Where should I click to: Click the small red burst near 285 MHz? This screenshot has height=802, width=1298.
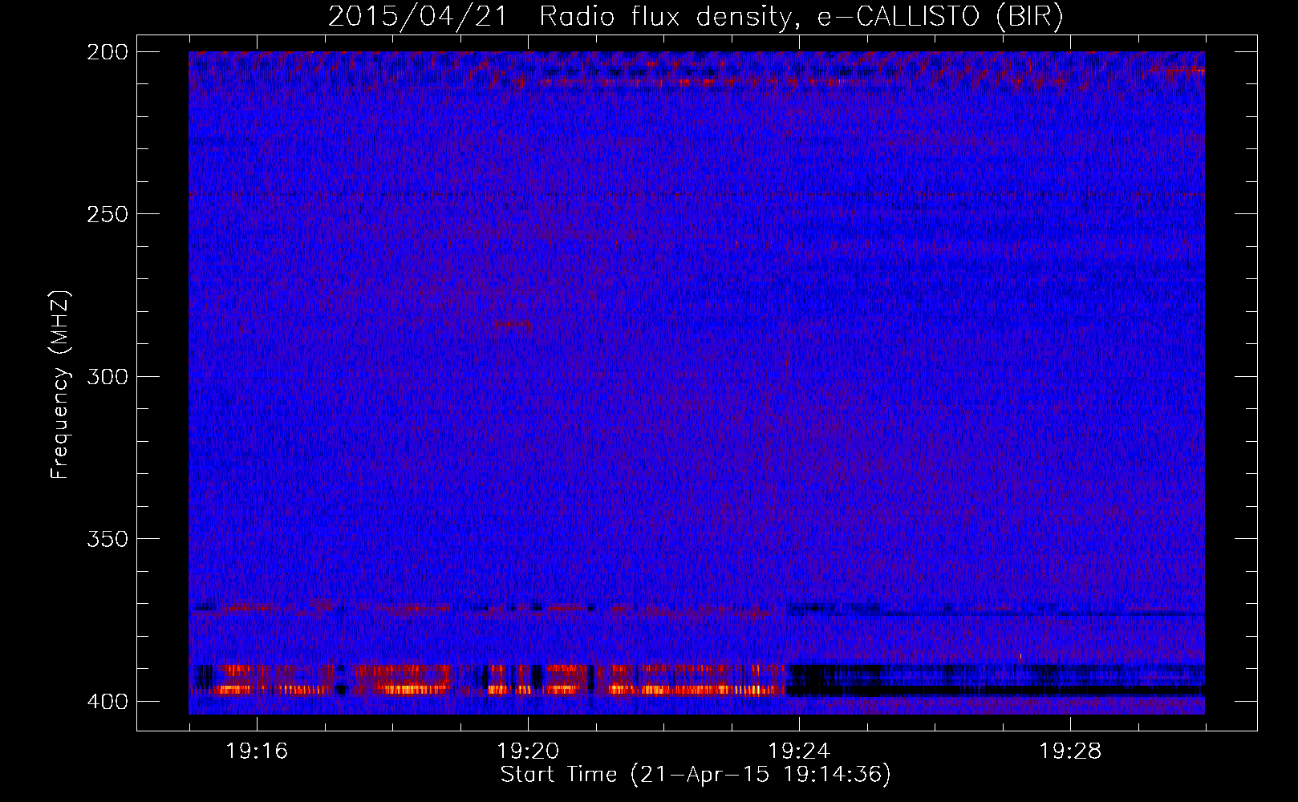pos(512,324)
